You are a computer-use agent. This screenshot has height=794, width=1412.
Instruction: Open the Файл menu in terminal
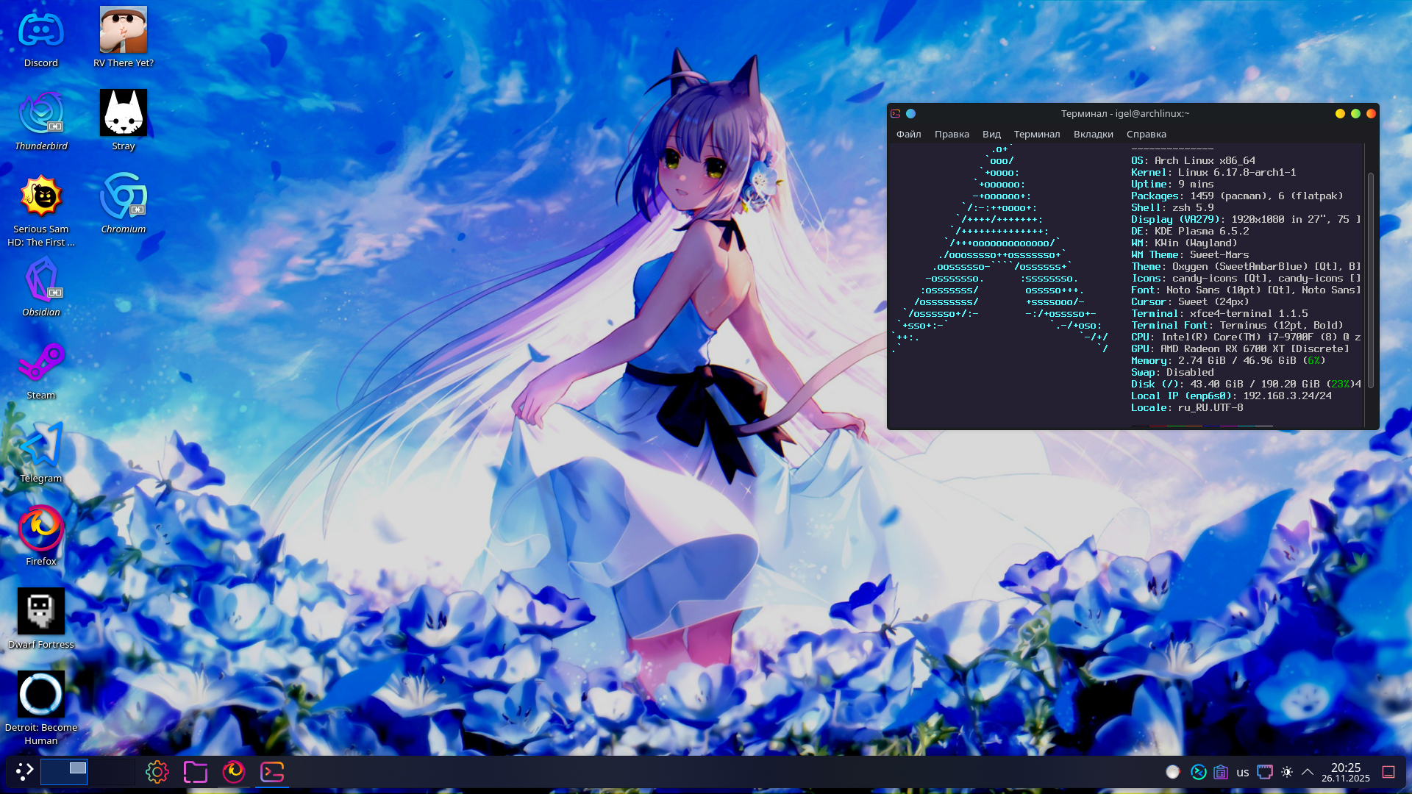click(x=908, y=134)
